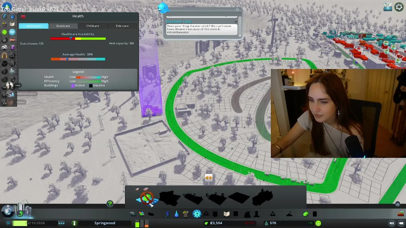Select the Medical Clinic building thumbnail

(147, 199)
